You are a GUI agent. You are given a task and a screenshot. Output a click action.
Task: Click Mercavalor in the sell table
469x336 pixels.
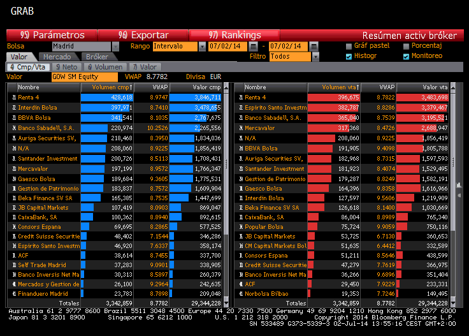[x=259, y=128]
